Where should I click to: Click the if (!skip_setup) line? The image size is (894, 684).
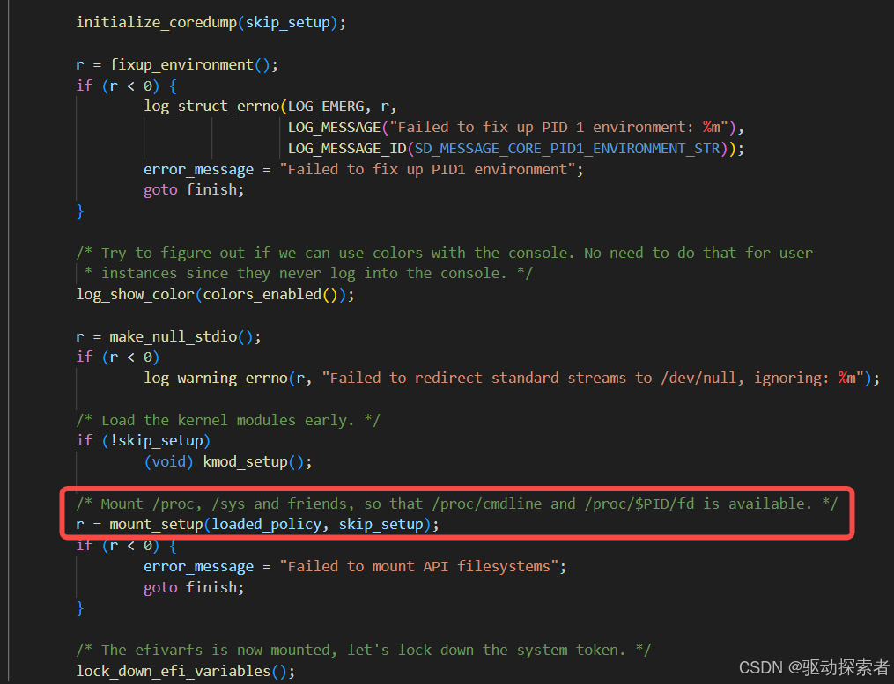[144, 441]
